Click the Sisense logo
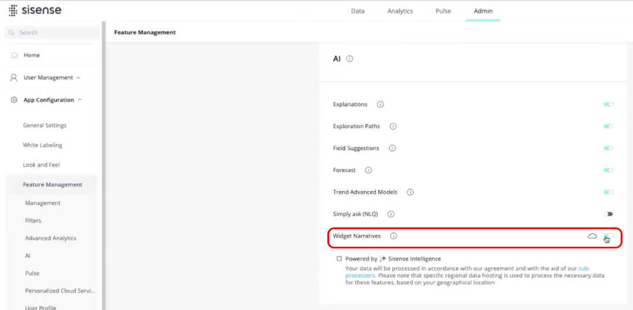Viewport: 633px width, 310px height. [x=35, y=11]
